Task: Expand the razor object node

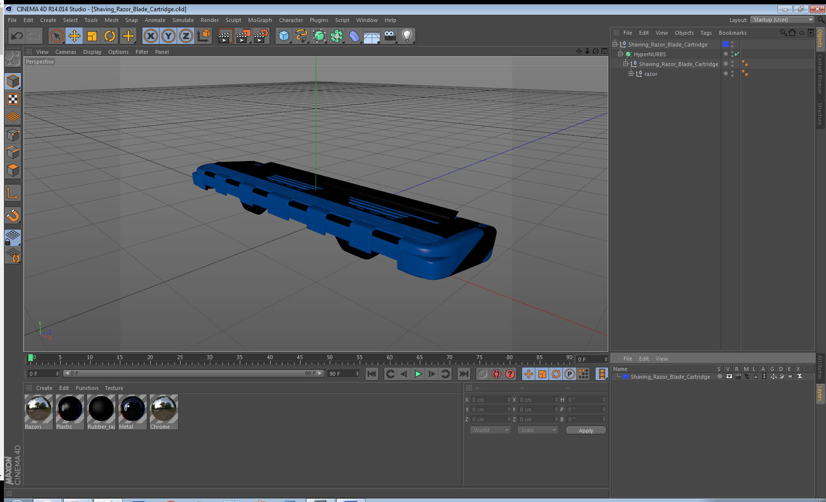Action: [631, 73]
